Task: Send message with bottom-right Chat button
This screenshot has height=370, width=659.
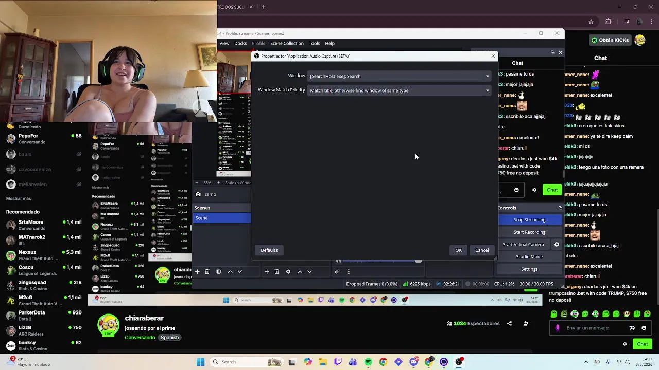Action: click(x=643, y=344)
